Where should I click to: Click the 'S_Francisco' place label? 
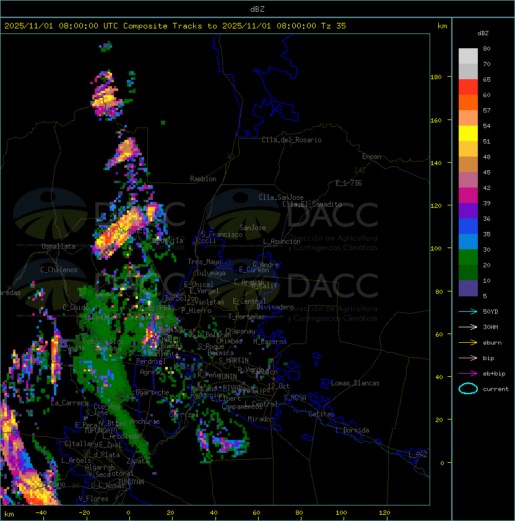click(x=222, y=235)
